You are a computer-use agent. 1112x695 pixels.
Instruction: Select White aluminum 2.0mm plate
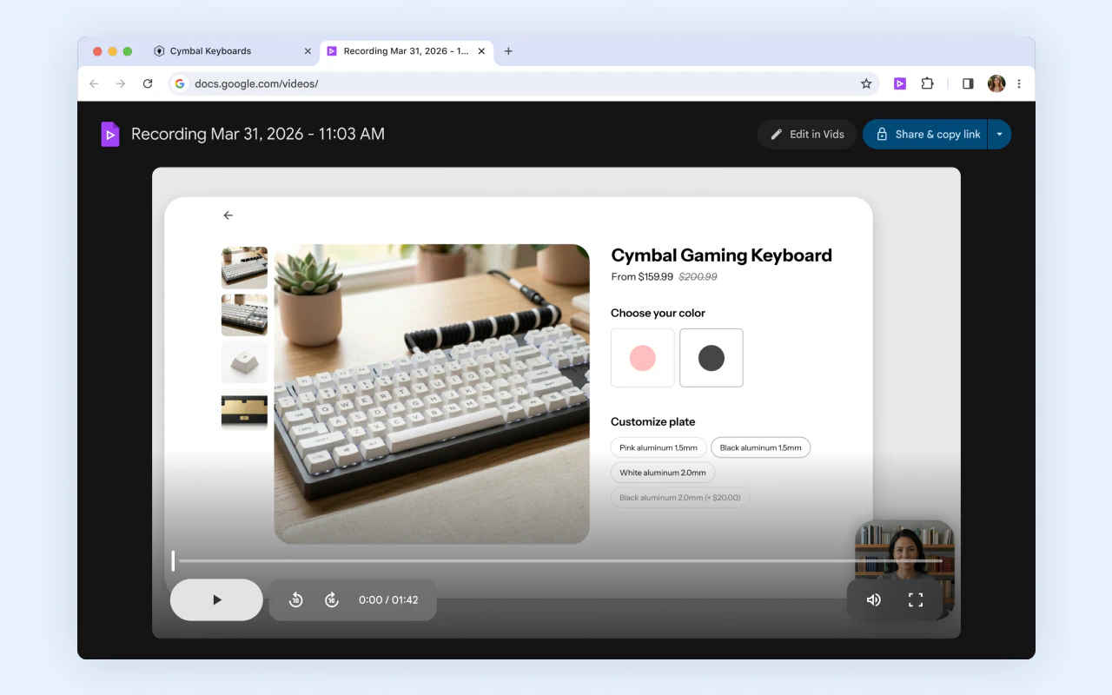coord(663,473)
